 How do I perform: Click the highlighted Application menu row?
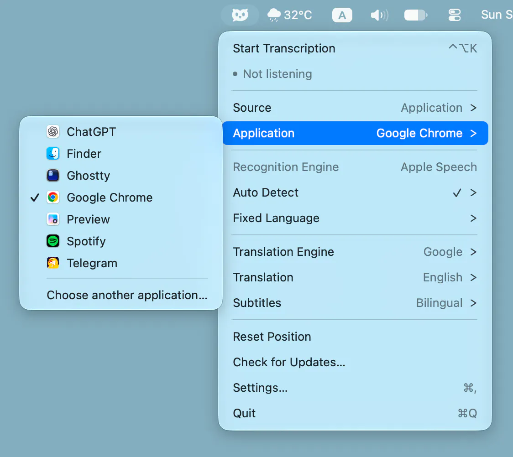coord(355,133)
